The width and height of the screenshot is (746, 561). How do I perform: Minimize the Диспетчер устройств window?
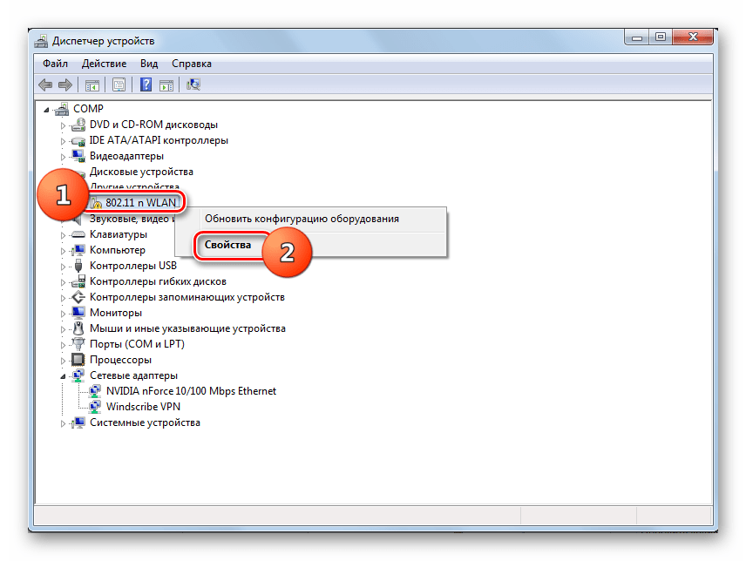pos(637,37)
